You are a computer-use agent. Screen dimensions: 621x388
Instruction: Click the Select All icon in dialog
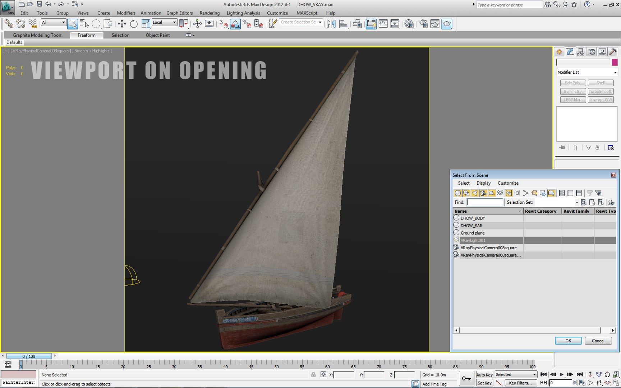(x=562, y=193)
